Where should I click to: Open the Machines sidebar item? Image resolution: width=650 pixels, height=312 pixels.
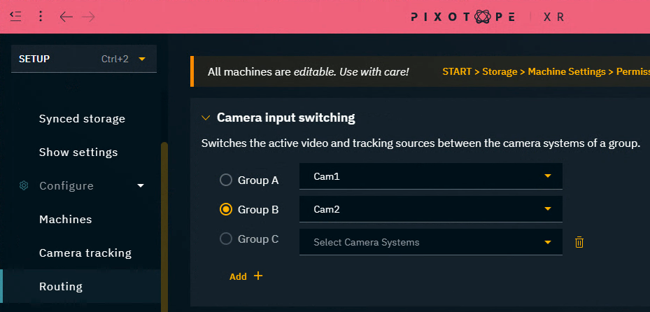pyautogui.click(x=65, y=219)
